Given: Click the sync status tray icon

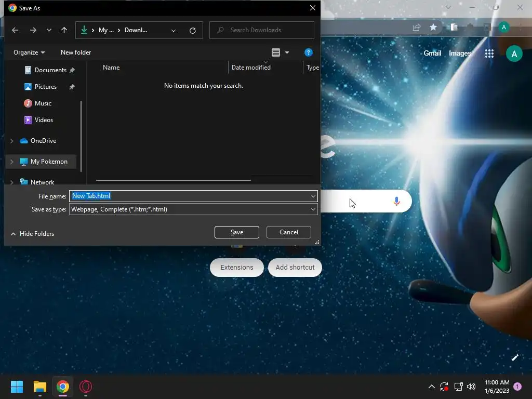Looking at the screenshot, I should tap(444, 387).
